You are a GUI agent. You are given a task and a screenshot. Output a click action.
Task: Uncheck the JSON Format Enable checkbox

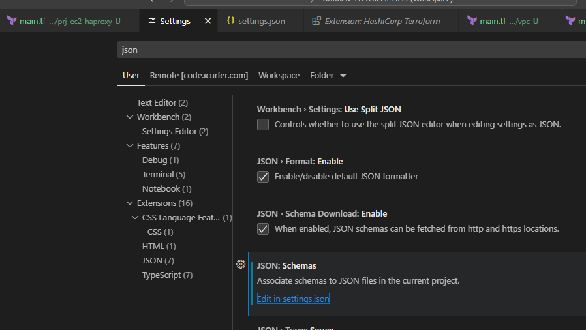click(263, 177)
